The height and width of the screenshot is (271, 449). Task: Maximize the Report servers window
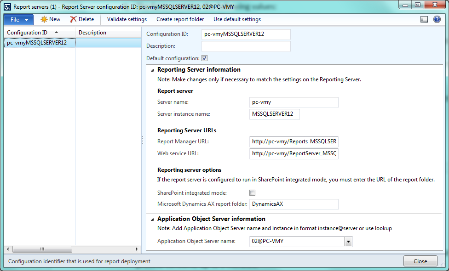418,5
